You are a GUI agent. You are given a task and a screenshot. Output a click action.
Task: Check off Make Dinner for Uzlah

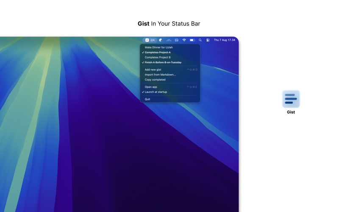(x=170, y=47)
